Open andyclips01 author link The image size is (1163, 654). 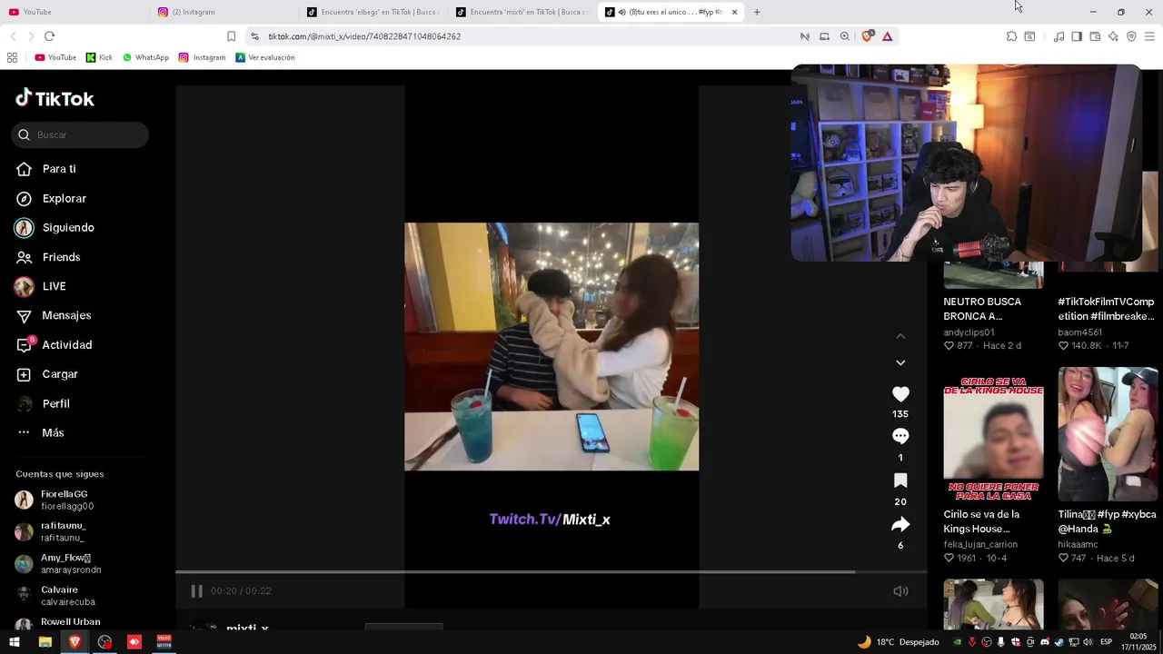point(969,332)
